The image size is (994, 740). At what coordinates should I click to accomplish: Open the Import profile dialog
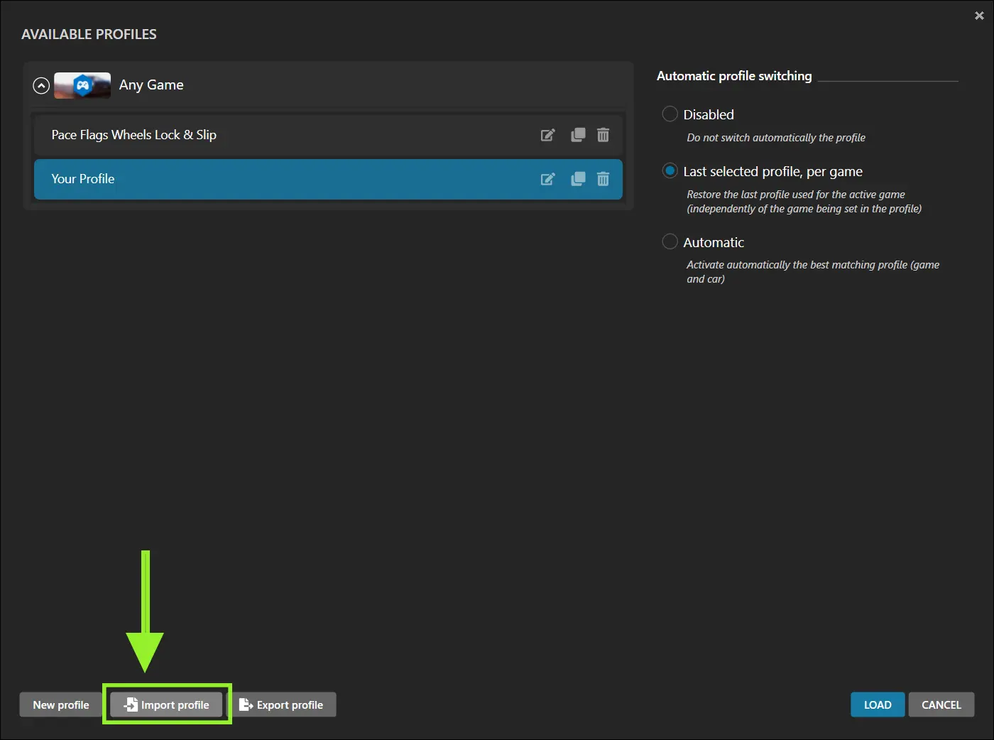point(167,704)
